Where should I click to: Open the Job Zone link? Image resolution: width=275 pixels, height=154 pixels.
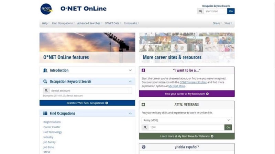[x=48, y=147]
